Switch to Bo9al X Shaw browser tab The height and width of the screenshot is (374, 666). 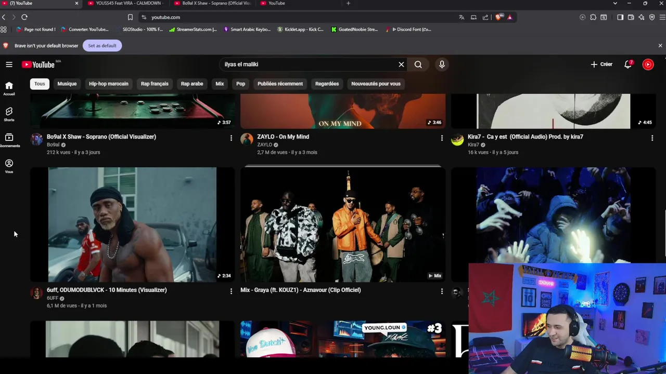(x=213, y=3)
